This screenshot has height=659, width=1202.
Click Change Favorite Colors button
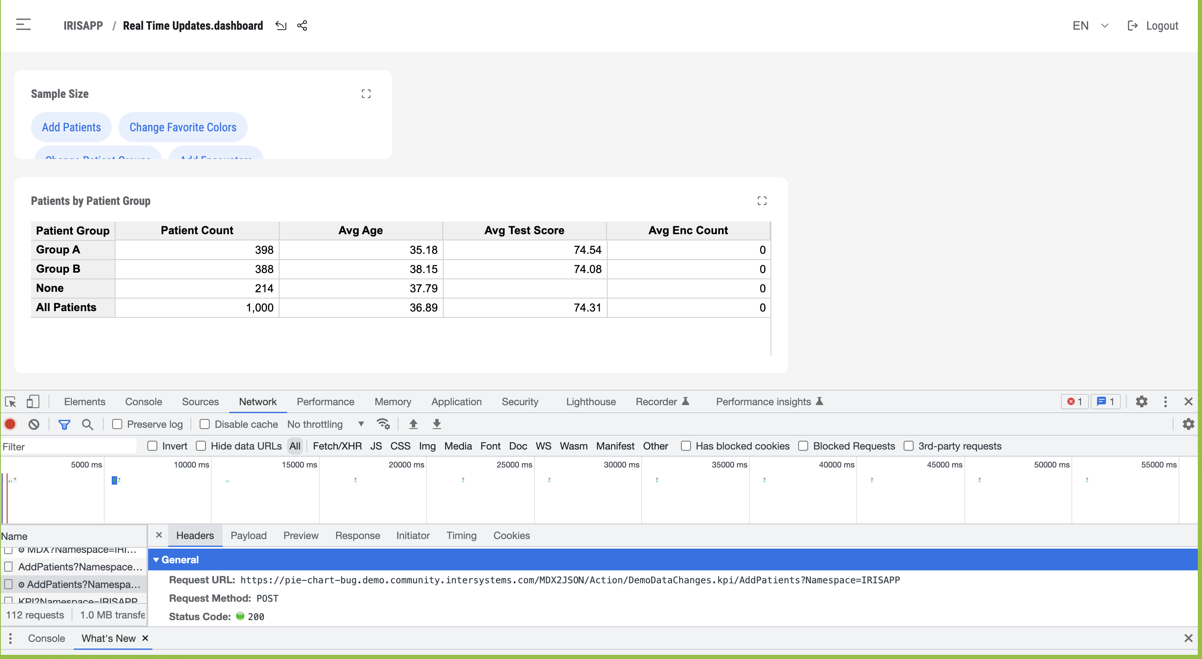pos(182,127)
